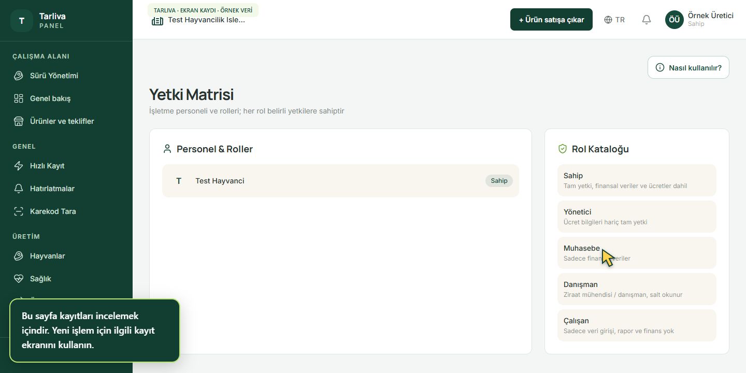Image resolution: width=746 pixels, height=373 pixels.
Task: Click the globe language icon
Action: (x=608, y=20)
